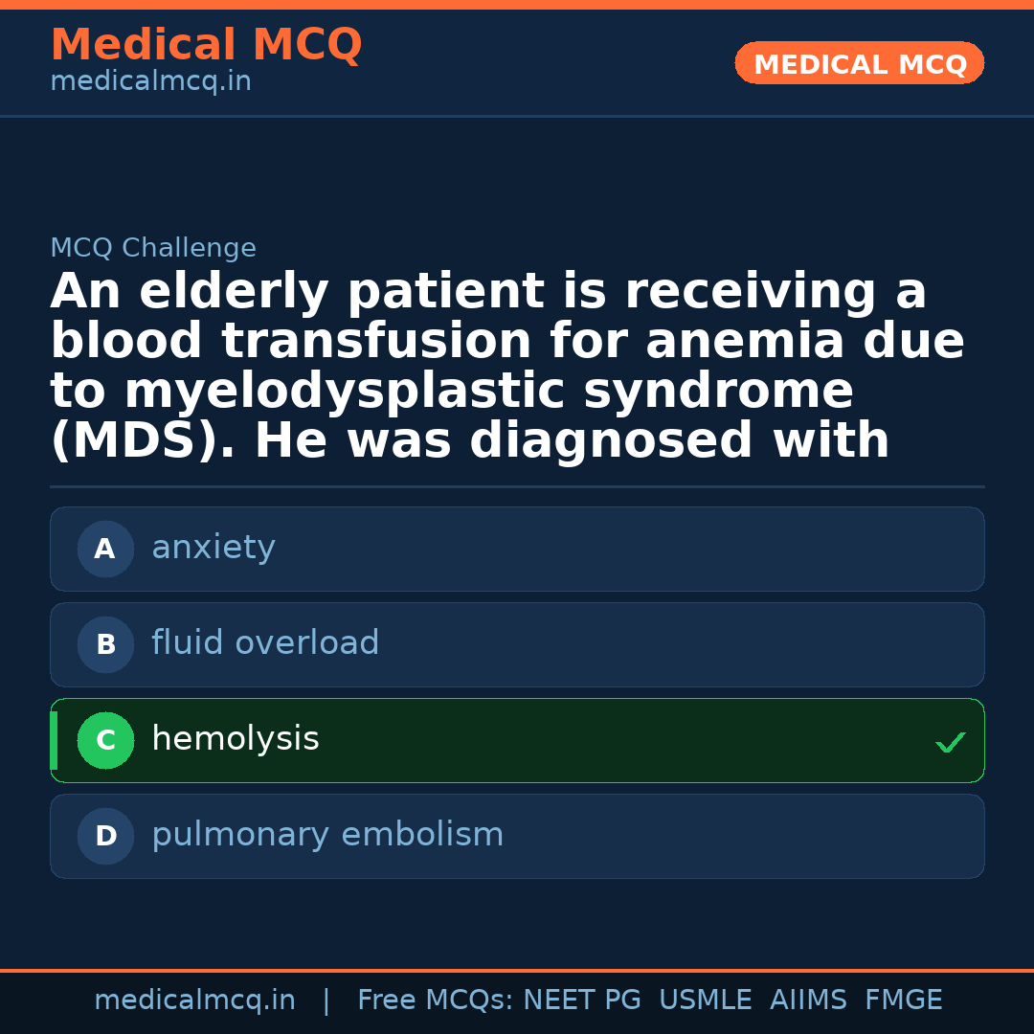Click the letter B circle icon
This screenshot has height=1034, width=1034.
pos(105,644)
